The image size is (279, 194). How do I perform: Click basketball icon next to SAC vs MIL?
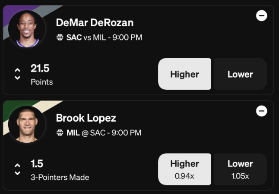coord(60,38)
